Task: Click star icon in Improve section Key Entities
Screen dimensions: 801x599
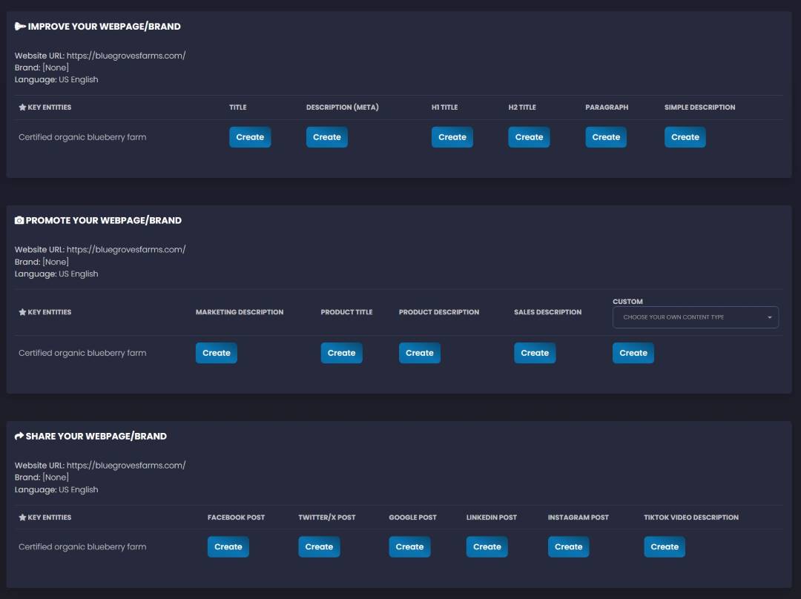Action: 22,107
